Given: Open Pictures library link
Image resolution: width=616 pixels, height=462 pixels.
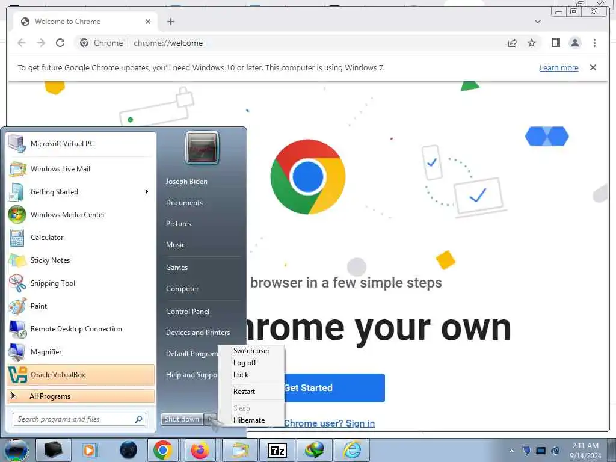Looking at the screenshot, I should (x=179, y=224).
